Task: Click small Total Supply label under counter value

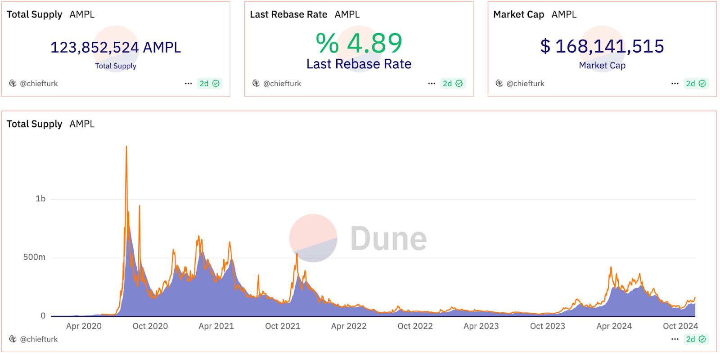Action: (116, 66)
